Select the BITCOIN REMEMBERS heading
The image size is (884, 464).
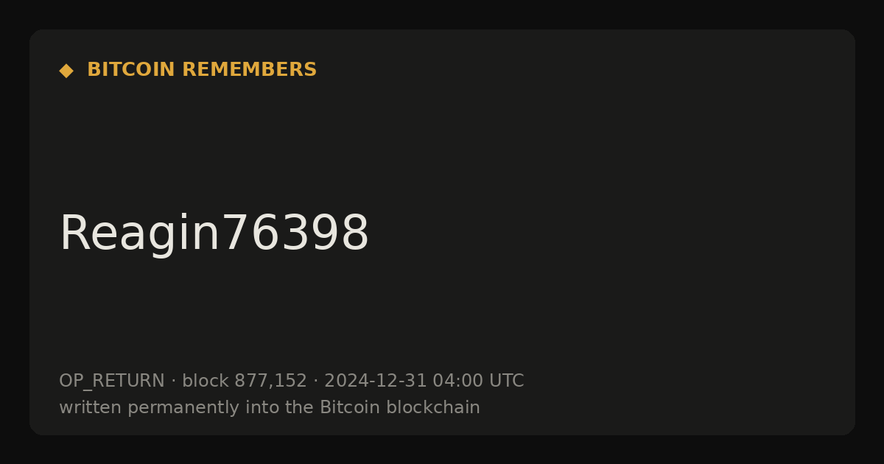coord(202,70)
